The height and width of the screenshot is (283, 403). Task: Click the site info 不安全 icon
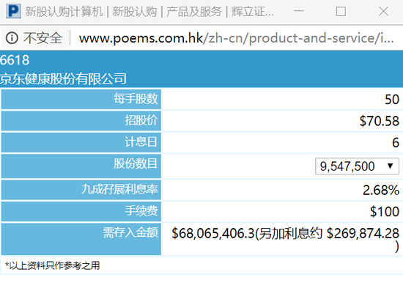(x=12, y=38)
